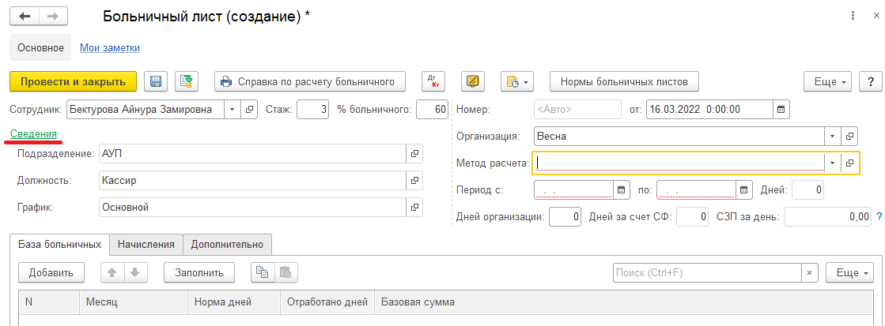Switch to the Дополнительно tab
885x326 pixels.
[x=228, y=245]
